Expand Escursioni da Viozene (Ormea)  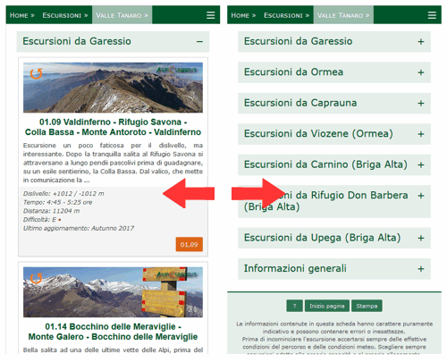(x=334, y=134)
